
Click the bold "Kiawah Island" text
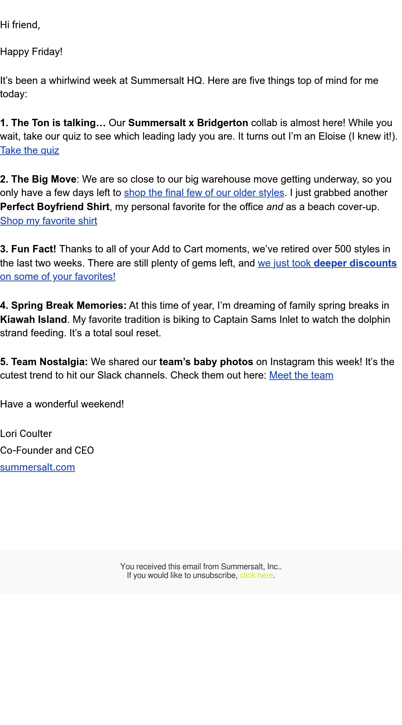[x=33, y=320]
